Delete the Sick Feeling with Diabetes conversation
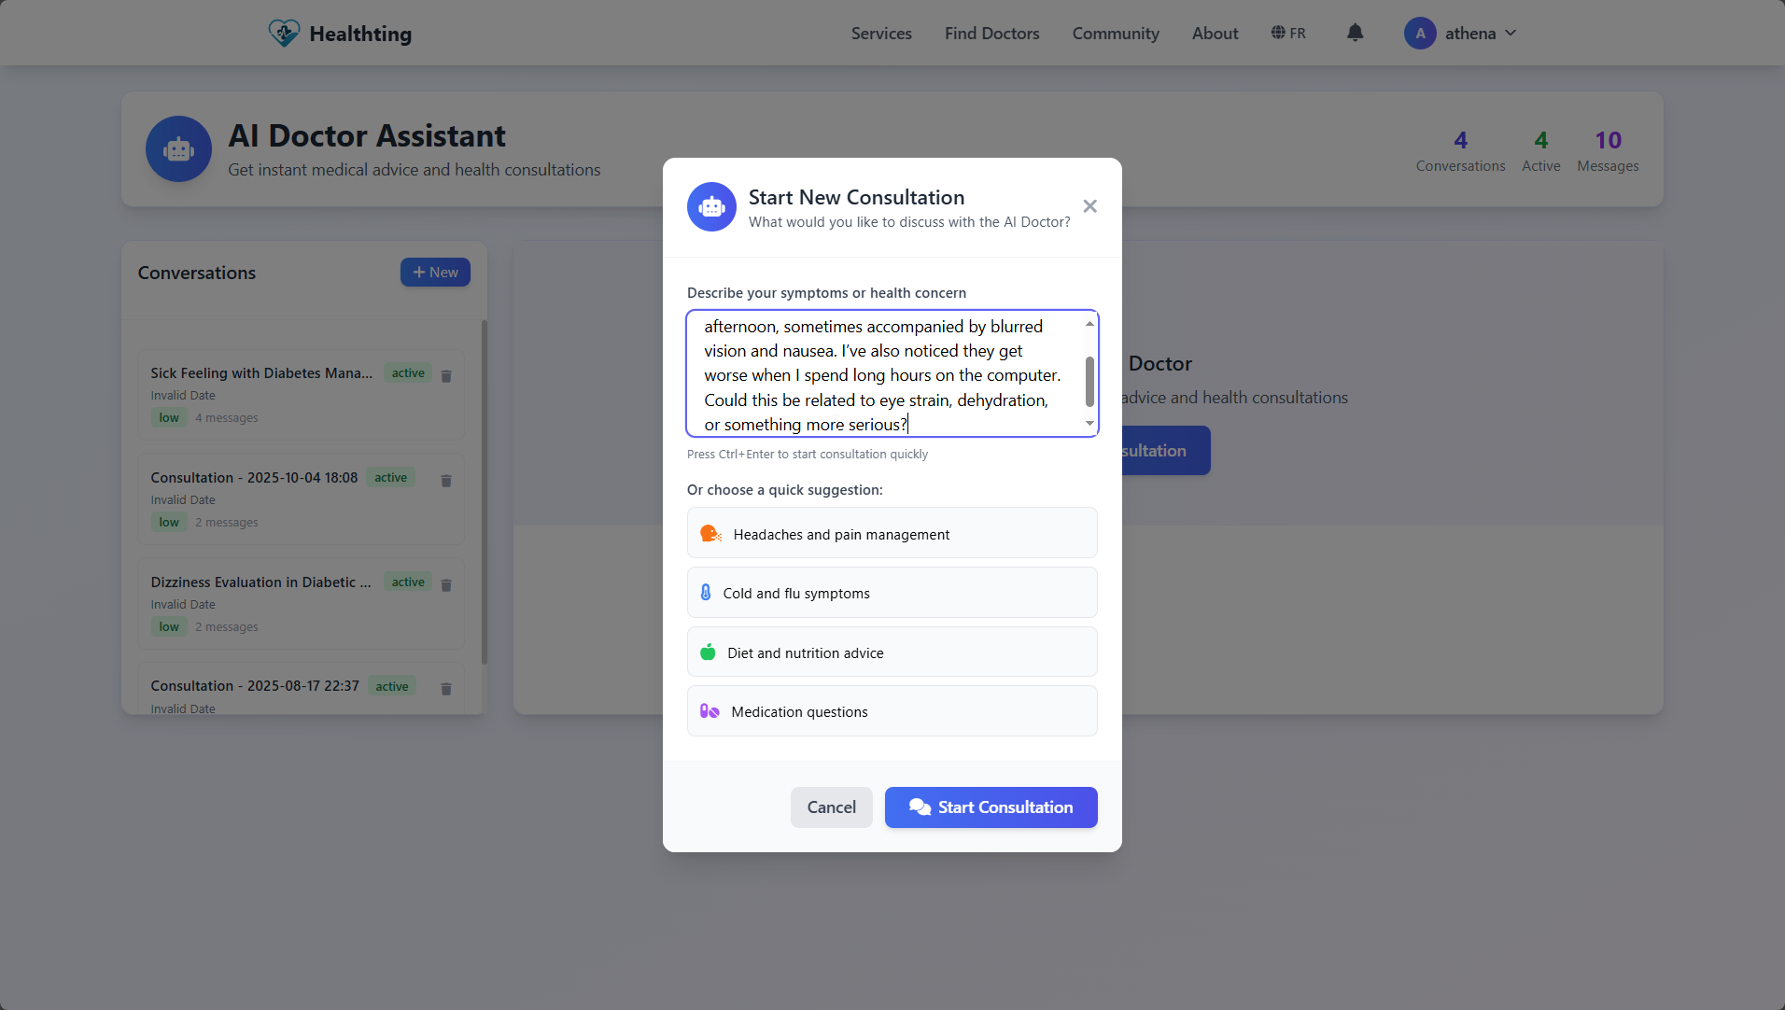1785x1010 pixels. click(x=446, y=376)
